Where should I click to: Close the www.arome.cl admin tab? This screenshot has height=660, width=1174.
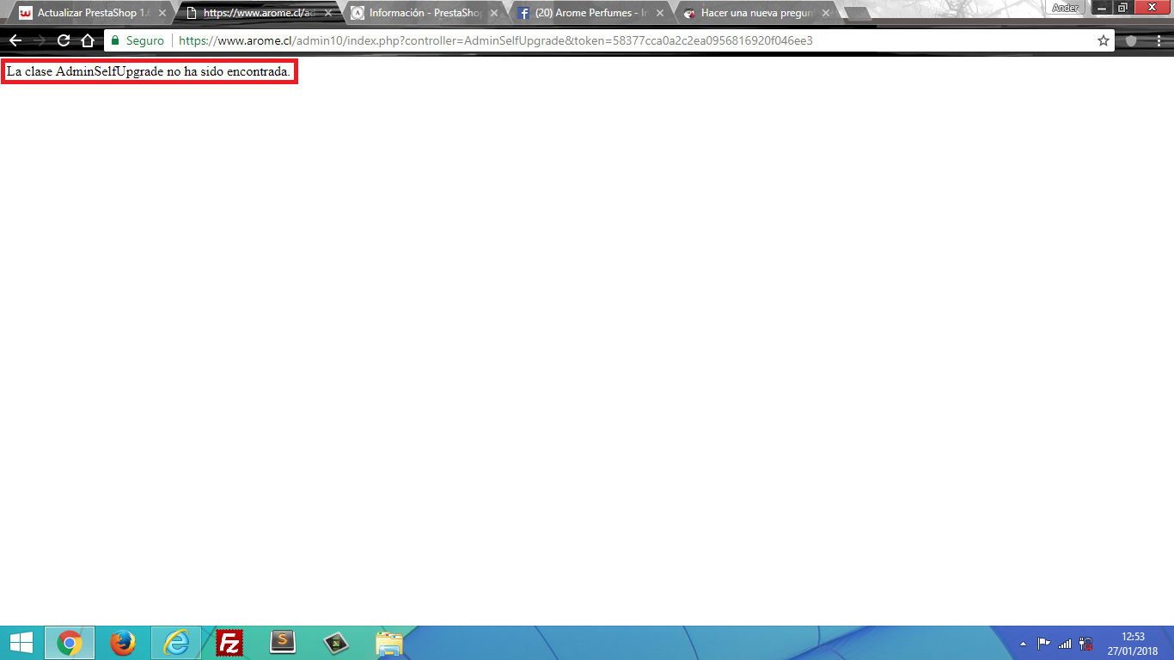click(x=328, y=14)
